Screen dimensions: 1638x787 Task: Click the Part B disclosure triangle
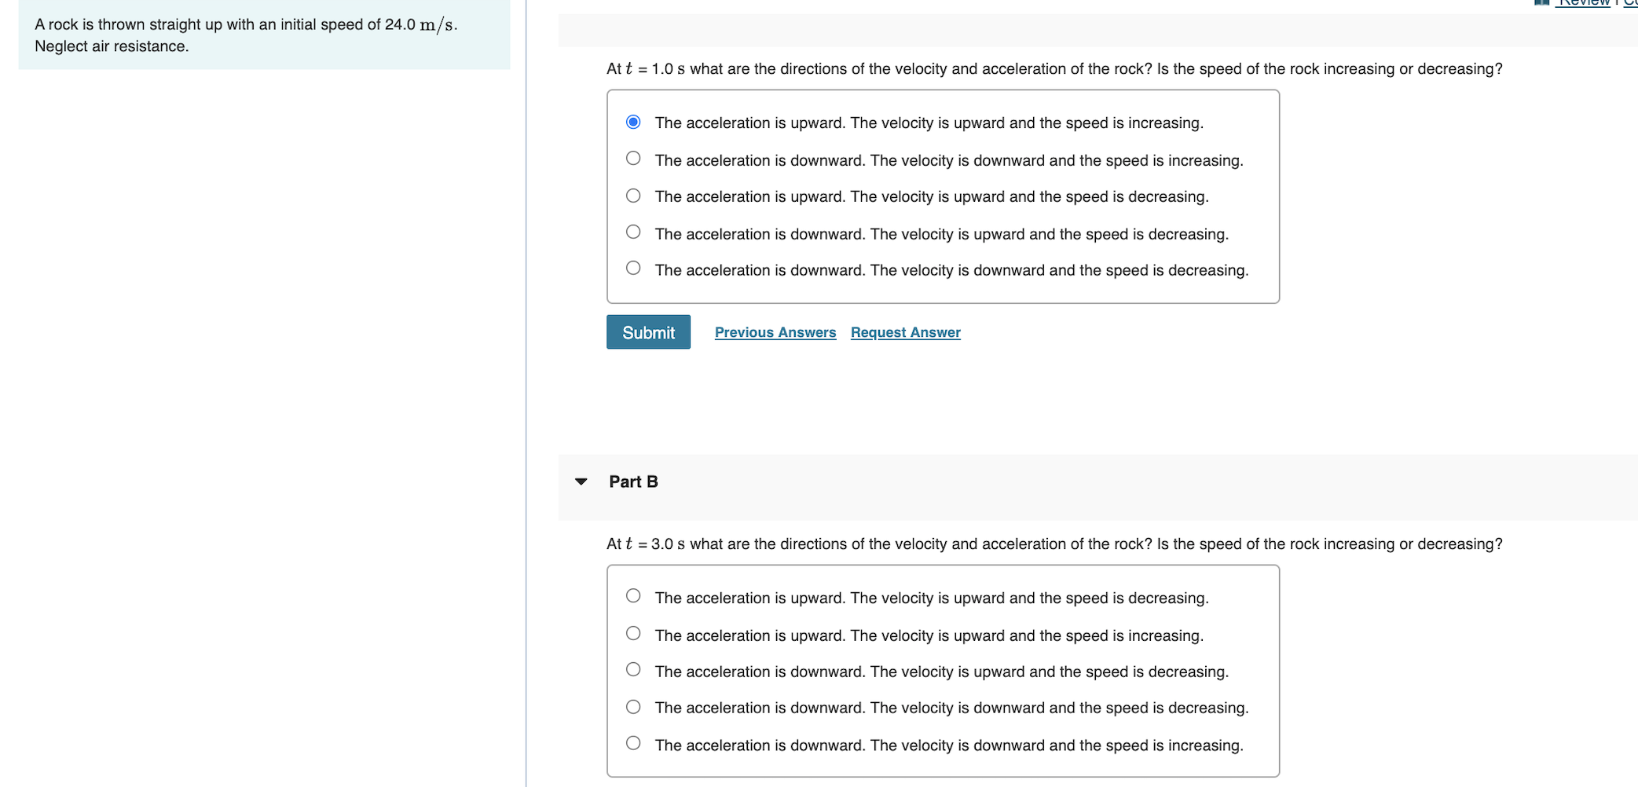click(581, 481)
